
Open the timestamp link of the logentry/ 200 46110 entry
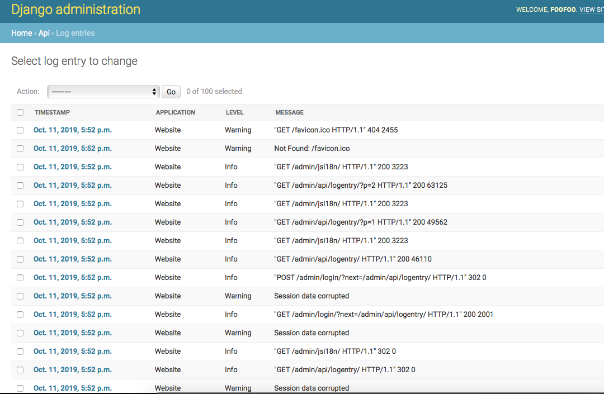click(x=72, y=259)
